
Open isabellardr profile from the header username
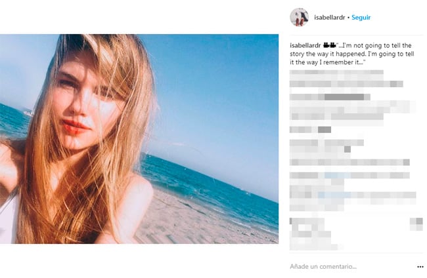click(x=330, y=18)
